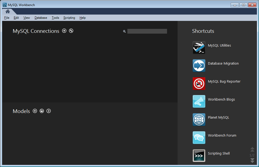Open the Planet MySQL globe icon
The width and height of the screenshot is (259, 167).
point(199,120)
